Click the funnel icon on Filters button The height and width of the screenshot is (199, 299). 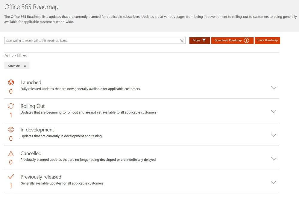(204, 41)
